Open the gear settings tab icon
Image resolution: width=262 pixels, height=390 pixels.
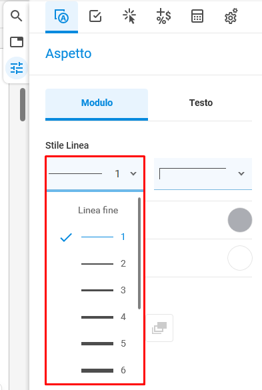tap(231, 17)
